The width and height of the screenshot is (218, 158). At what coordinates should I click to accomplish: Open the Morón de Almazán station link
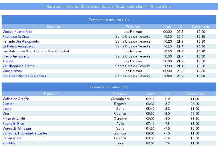pos(16,128)
